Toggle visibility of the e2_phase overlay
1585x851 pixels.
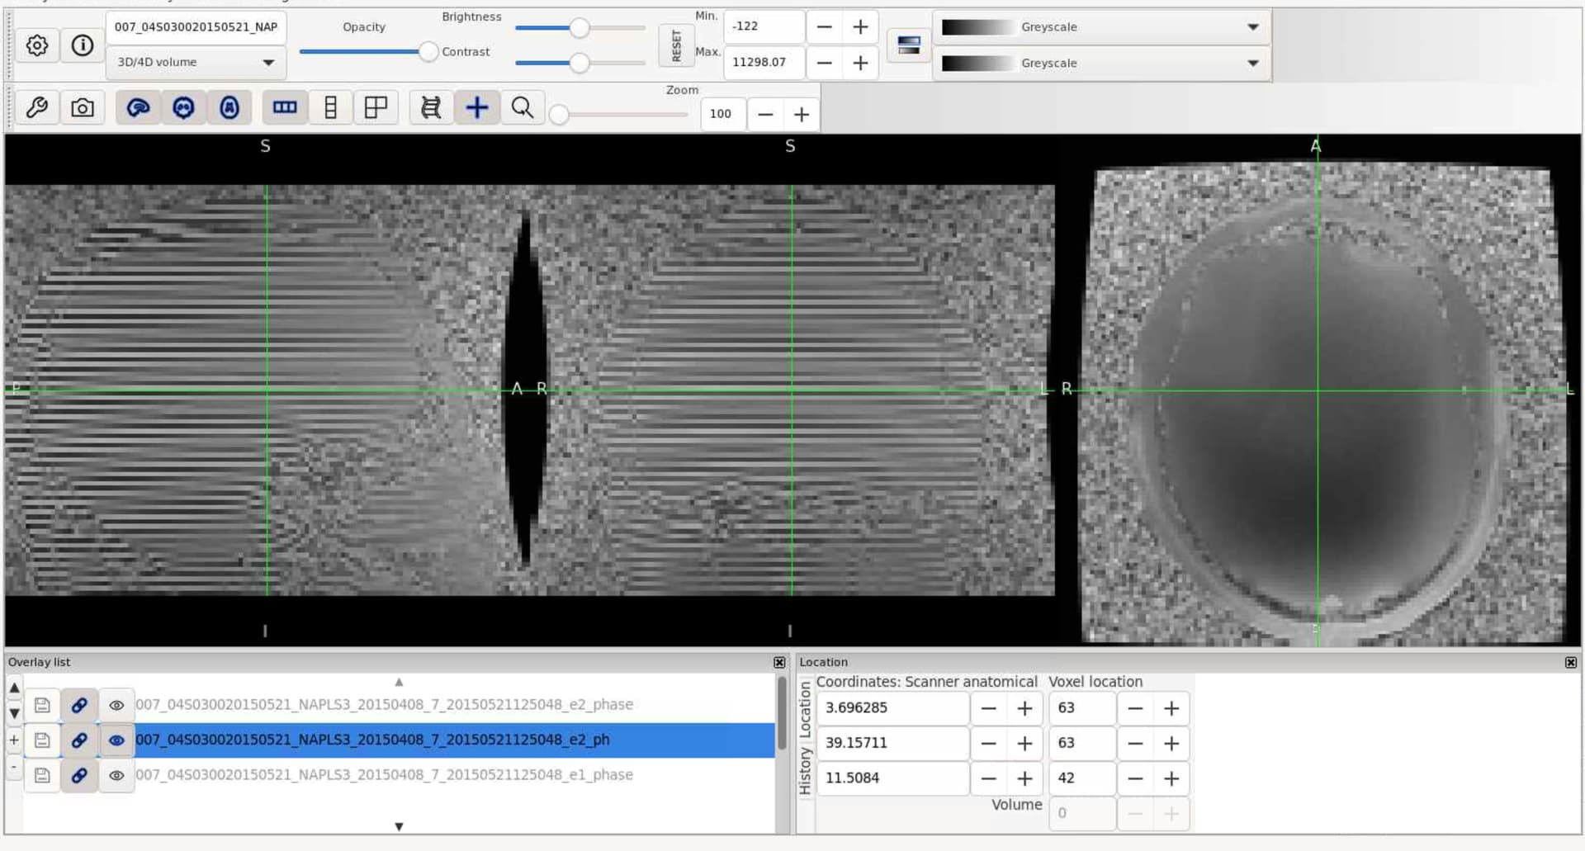116,705
